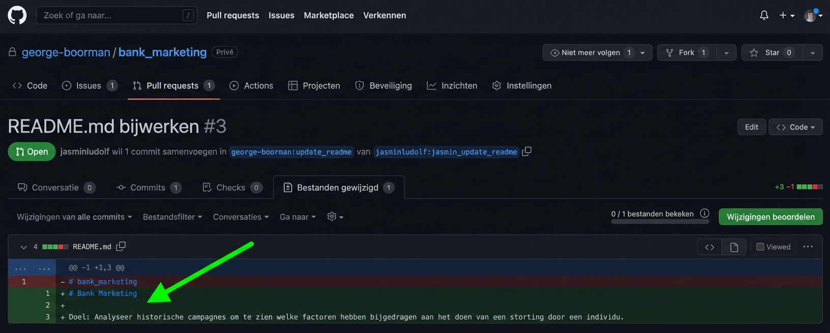Show the rich diff file view icon
Screen dimensions: 830x333
tap(734, 247)
